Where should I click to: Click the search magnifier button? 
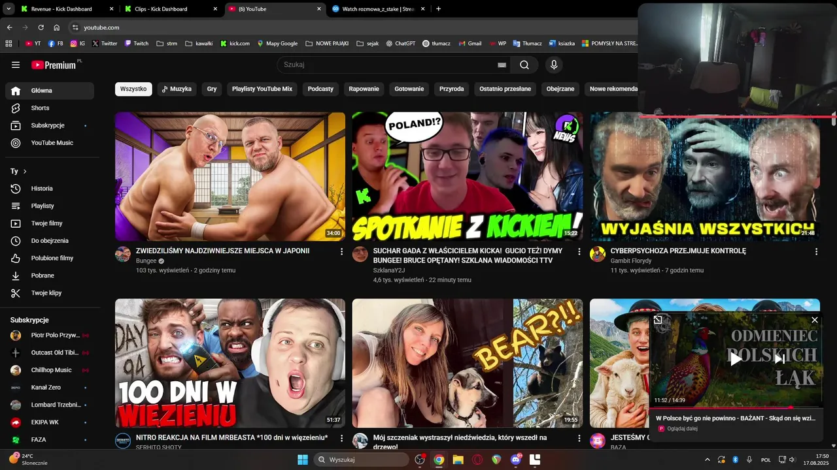point(524,65)
